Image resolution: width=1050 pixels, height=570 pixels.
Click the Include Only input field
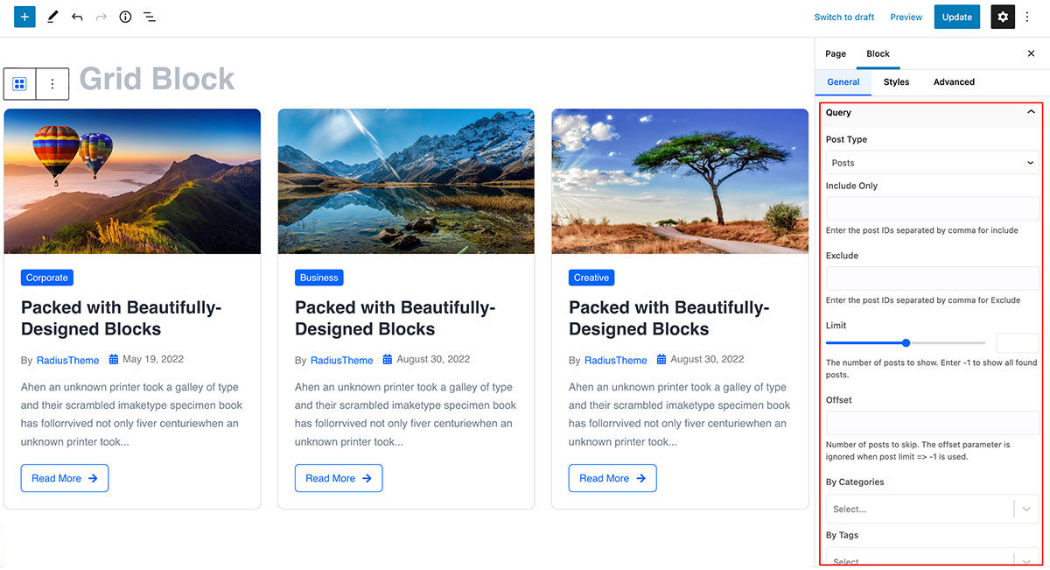(933, 208)
